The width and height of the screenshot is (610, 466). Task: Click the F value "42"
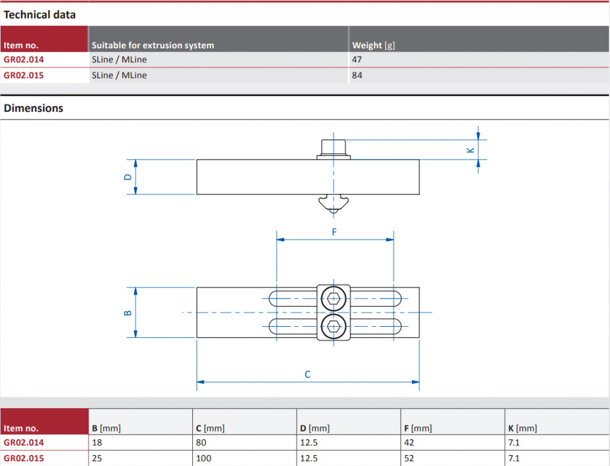[x=409, y=443]
